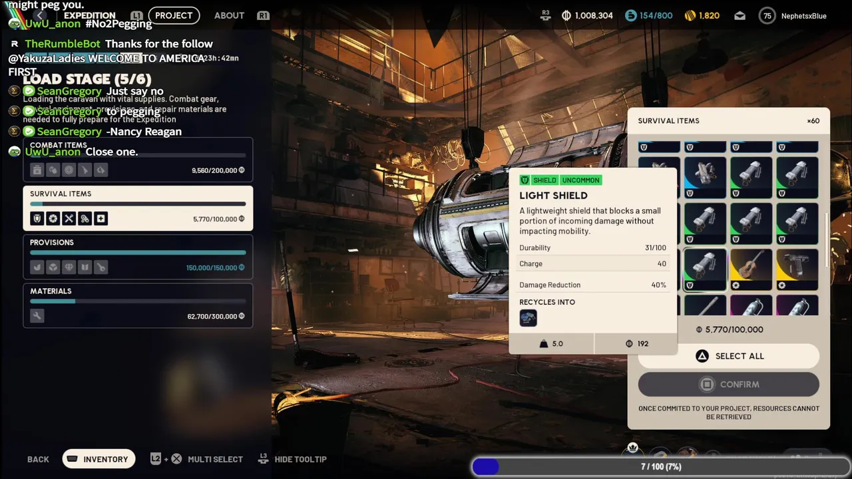This screenshot has width=852, height=479.
Task: Click the key icon under Provisions
Action: [101, 267]
